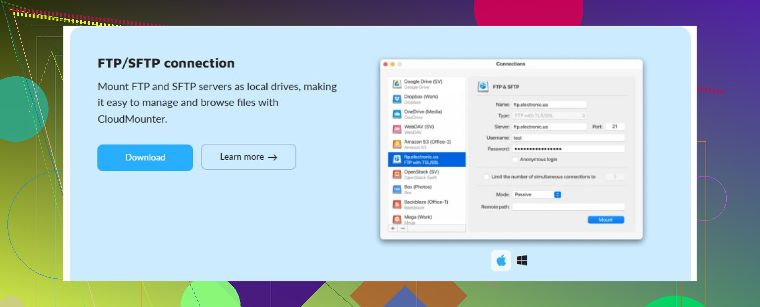This screenshot has width=760, height=307.
Task: Click the Backblaze (Office-1) drive icon
Action: point(396,204)
